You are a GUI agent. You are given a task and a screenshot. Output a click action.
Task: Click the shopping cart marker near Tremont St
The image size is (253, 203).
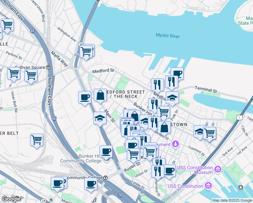(209, 135)
